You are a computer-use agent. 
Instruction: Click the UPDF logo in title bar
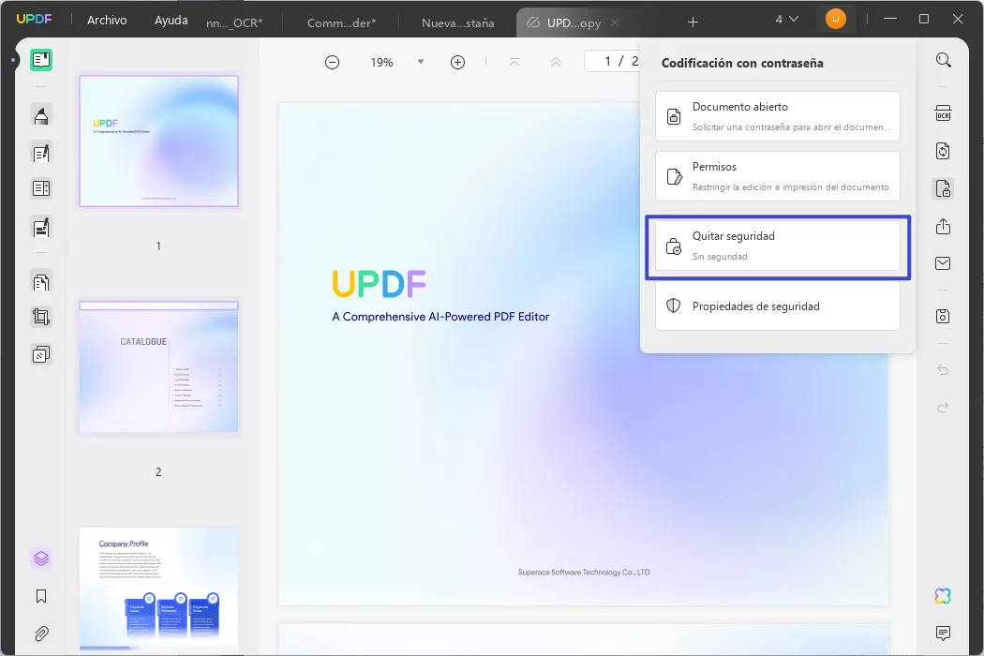(34, 20)
